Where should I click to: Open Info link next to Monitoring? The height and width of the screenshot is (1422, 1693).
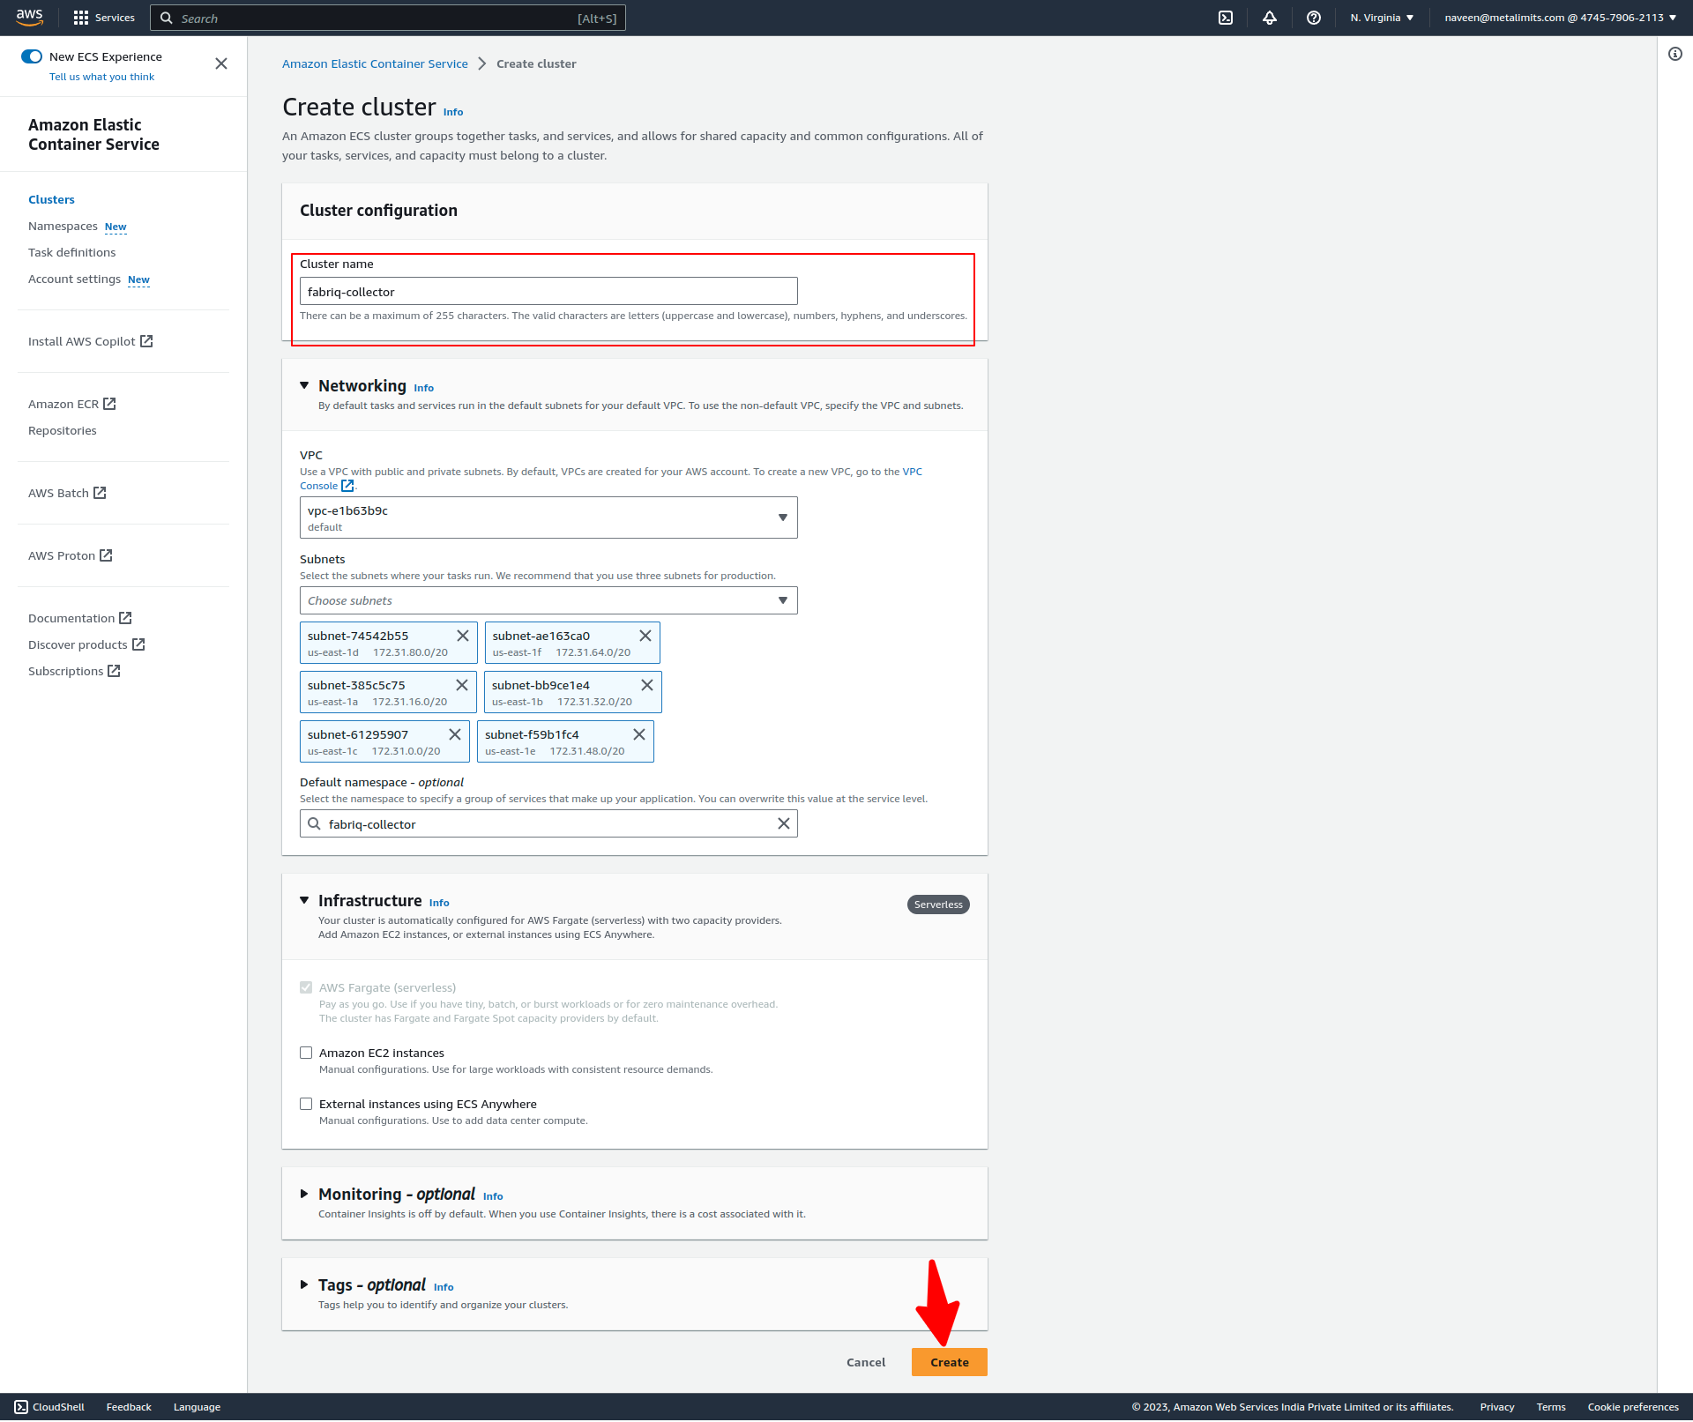[493, 1196]
